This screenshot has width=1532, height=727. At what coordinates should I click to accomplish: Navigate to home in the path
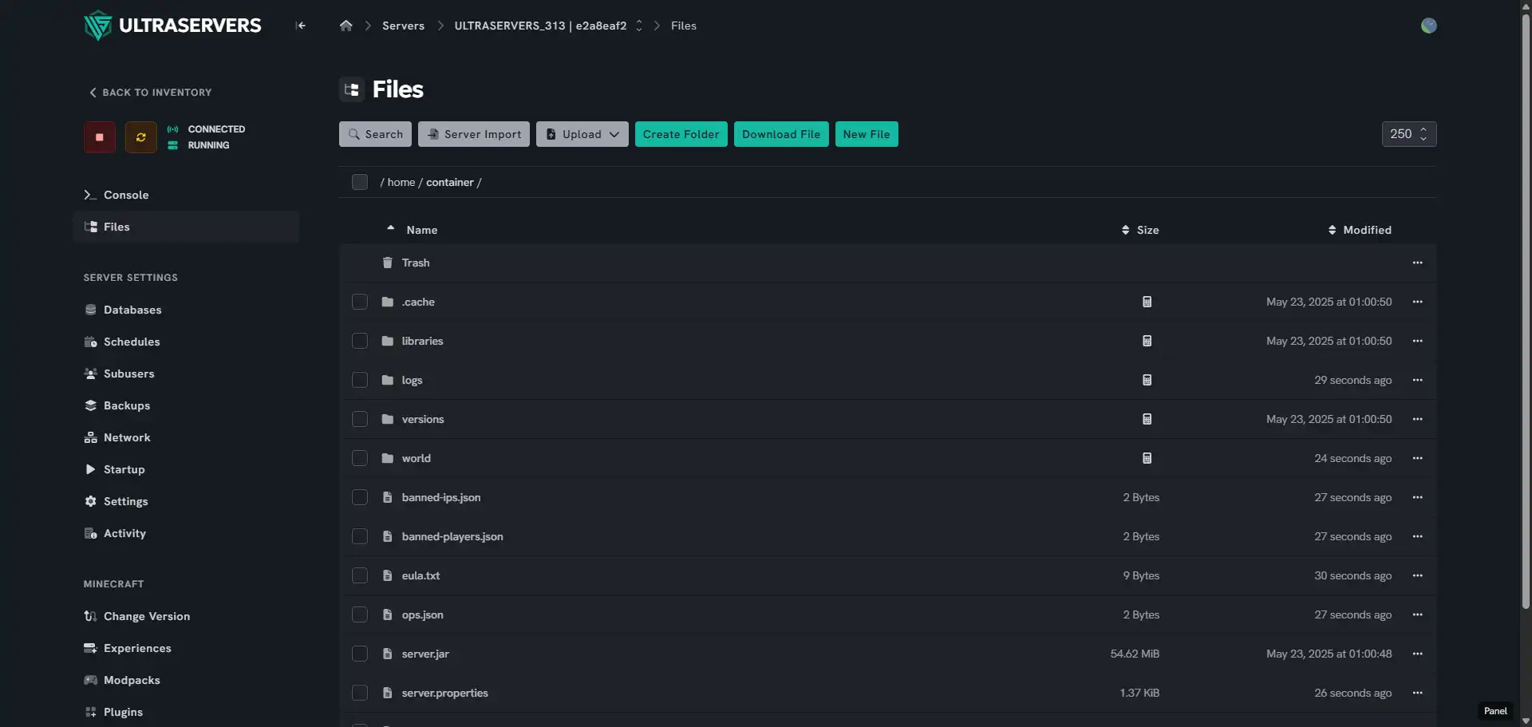pos(401,182)
